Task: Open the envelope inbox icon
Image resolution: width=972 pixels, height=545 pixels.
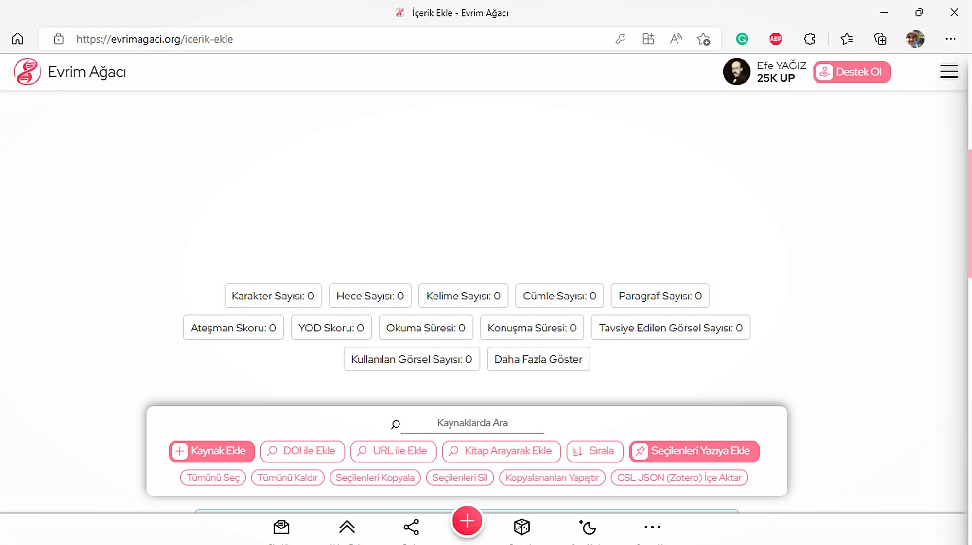Action: click(x=281, y=527)
